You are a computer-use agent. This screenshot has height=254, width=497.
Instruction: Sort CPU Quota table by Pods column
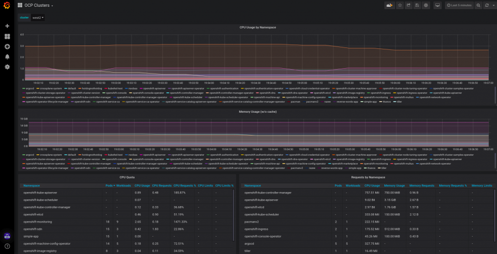[x=108, y=185]
